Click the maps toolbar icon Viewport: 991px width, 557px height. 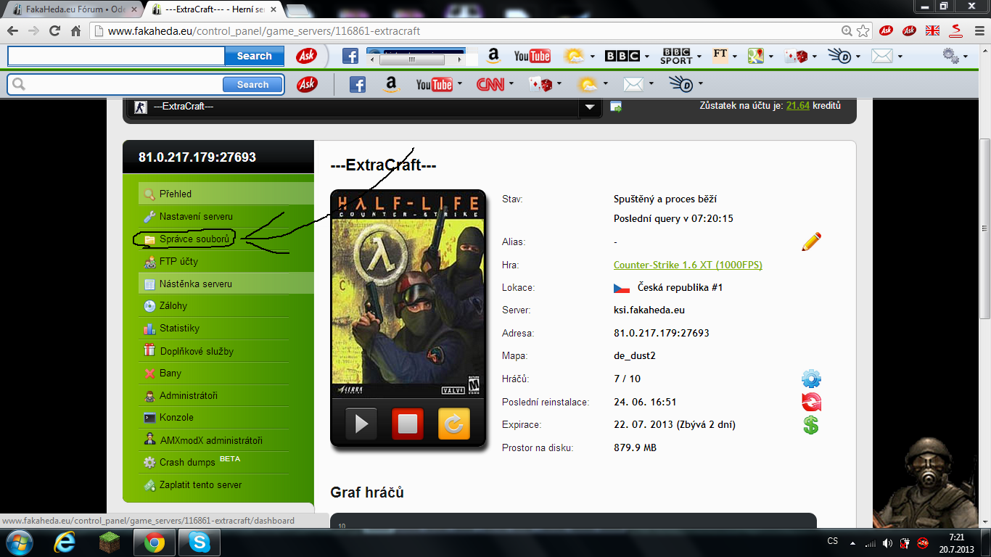point(756,56)
